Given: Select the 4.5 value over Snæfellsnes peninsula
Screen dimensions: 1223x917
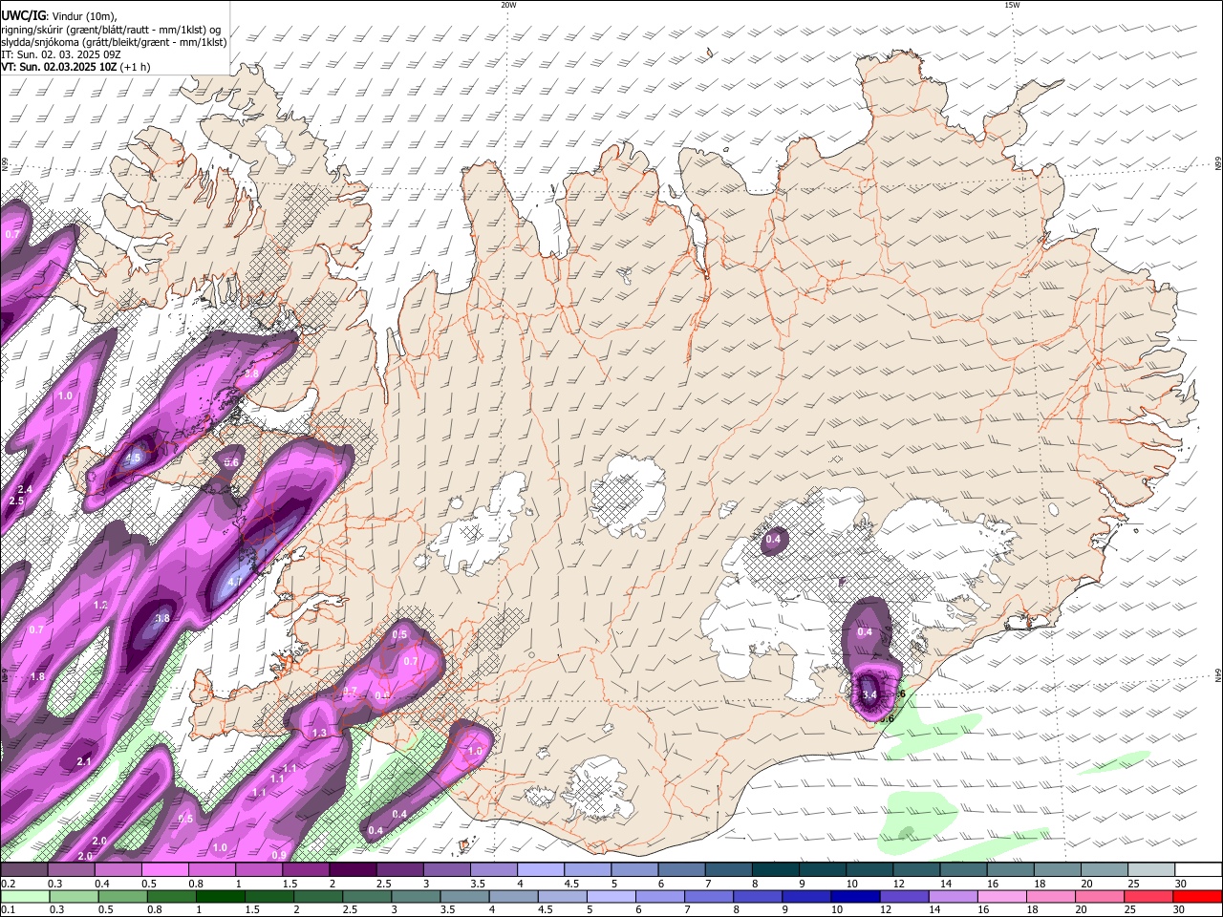Looking at the screenshot, I should click(x=133, y=458).
